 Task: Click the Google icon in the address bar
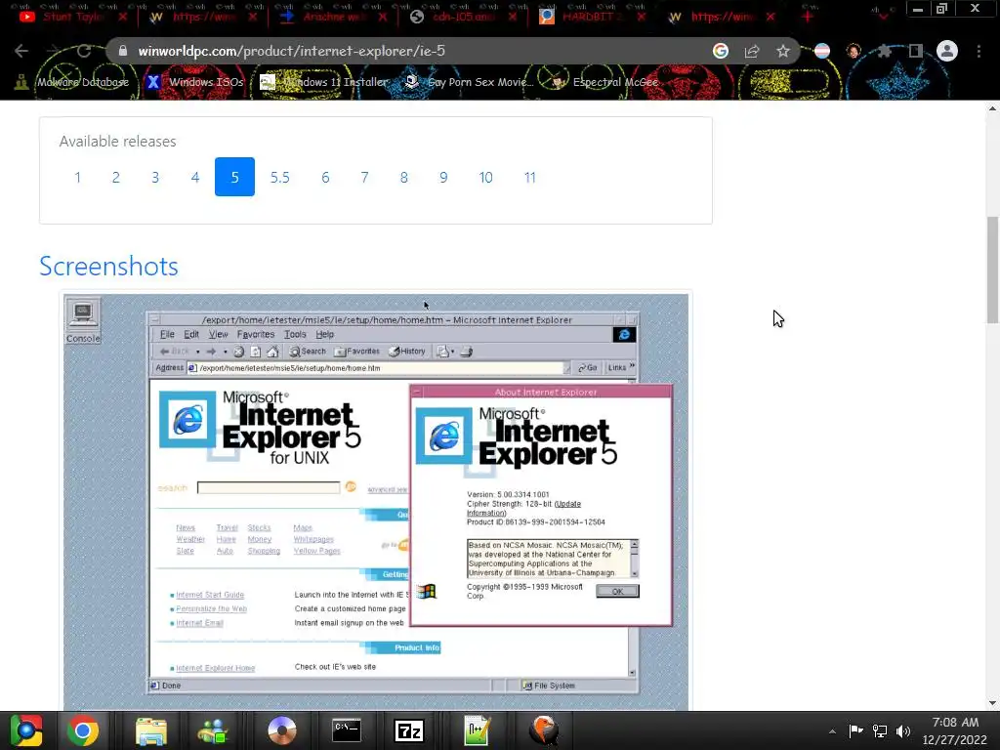tap(720, 51)
